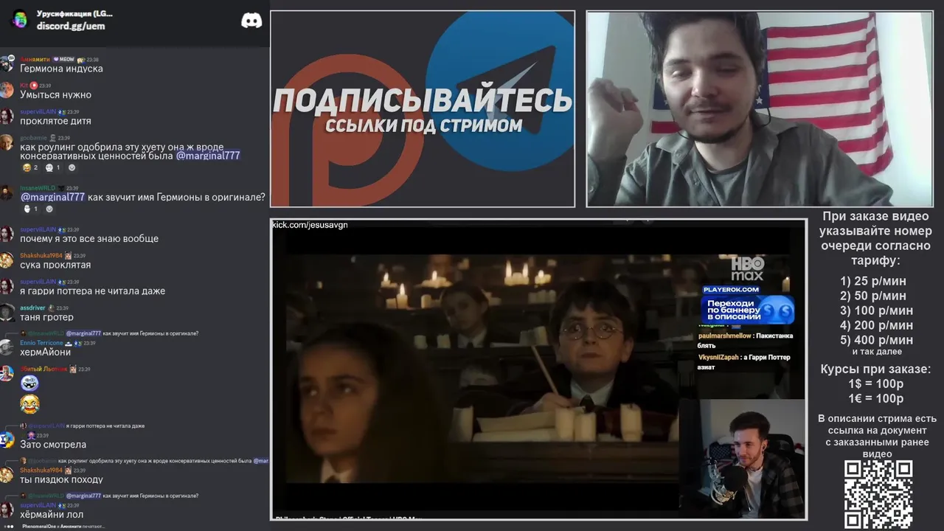Click the 'Переходи по баннеру в описании' banner
The height and width of the screenshot is (531, 944).
coord(748,309)
